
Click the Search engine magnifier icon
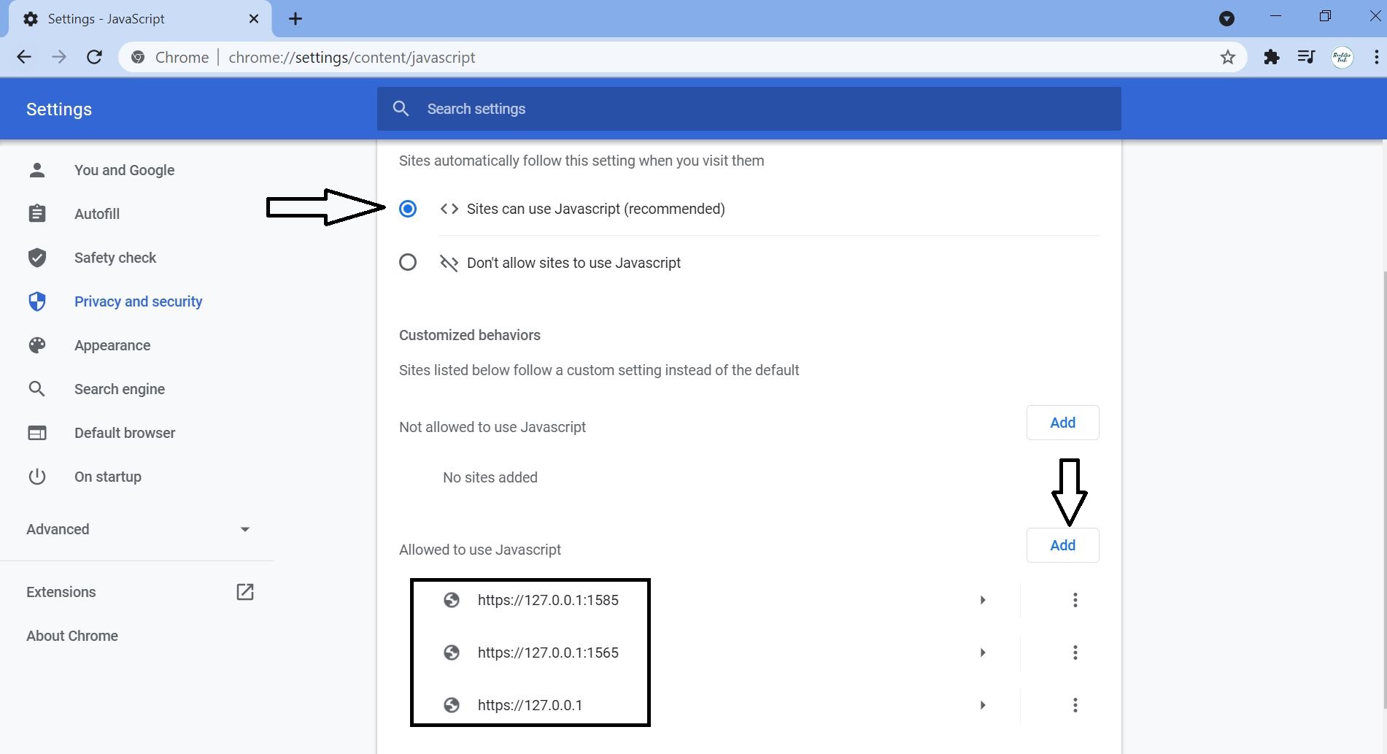pyautogui.click(x=37, y=389)
